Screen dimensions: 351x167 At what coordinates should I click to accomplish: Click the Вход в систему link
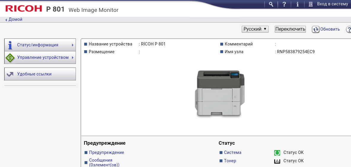point(332,4)
